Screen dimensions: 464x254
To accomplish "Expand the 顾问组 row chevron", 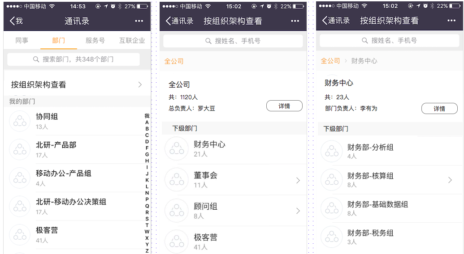I will [298, 211].
